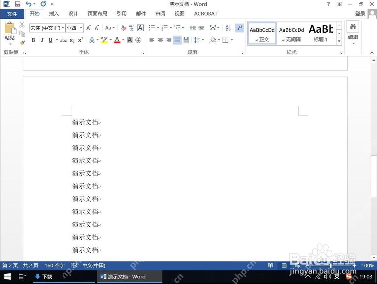Sort paragraphs with the A-Z icon
This screenshot has width=377, height=284.
[228, 28]
